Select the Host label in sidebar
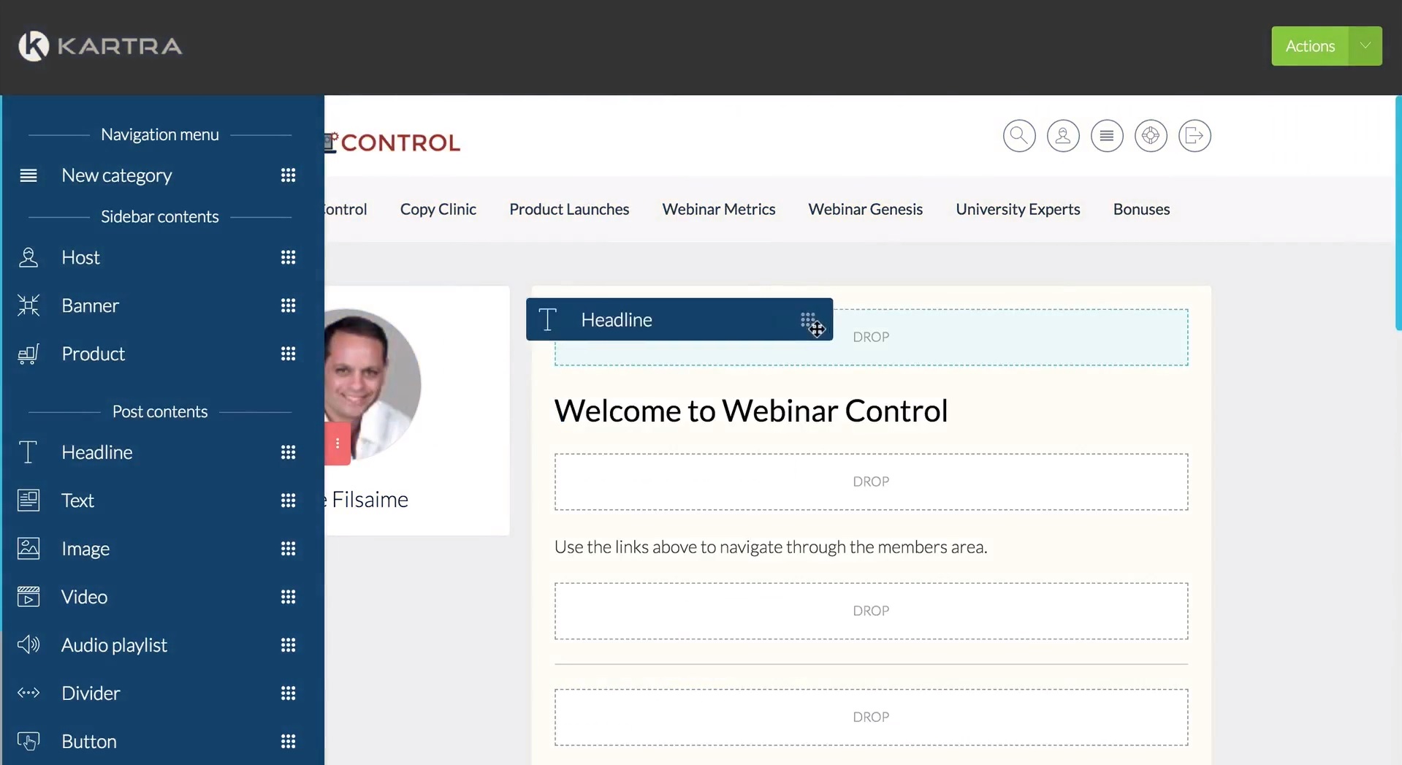This screenshot has height=765, width=1402. [x=80, y=257]
